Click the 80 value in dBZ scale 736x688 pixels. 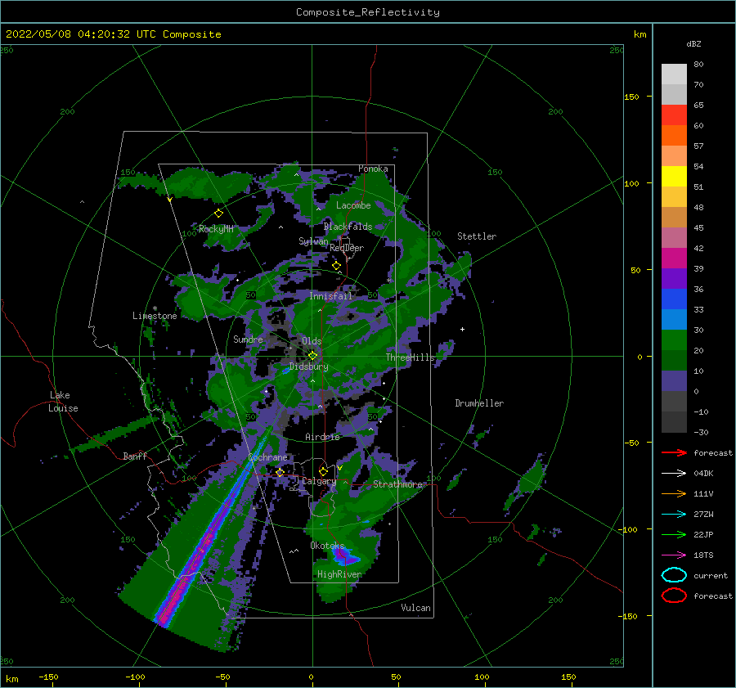click(x=698, y=65)
